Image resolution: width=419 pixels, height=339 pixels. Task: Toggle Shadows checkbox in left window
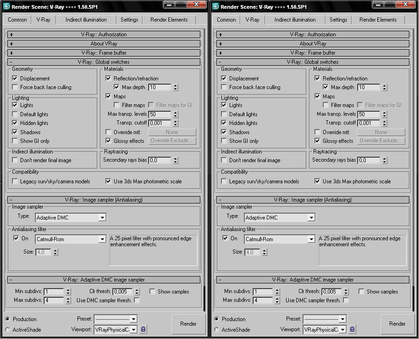pos(15,132)
